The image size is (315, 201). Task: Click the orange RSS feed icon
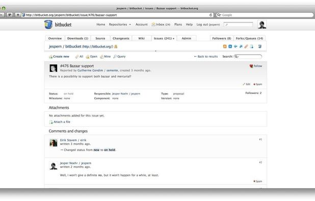click(x=225, y=46)
